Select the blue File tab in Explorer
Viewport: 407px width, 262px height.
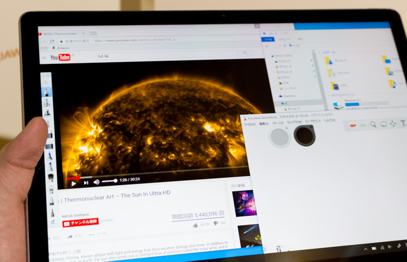tap(268, 40)
